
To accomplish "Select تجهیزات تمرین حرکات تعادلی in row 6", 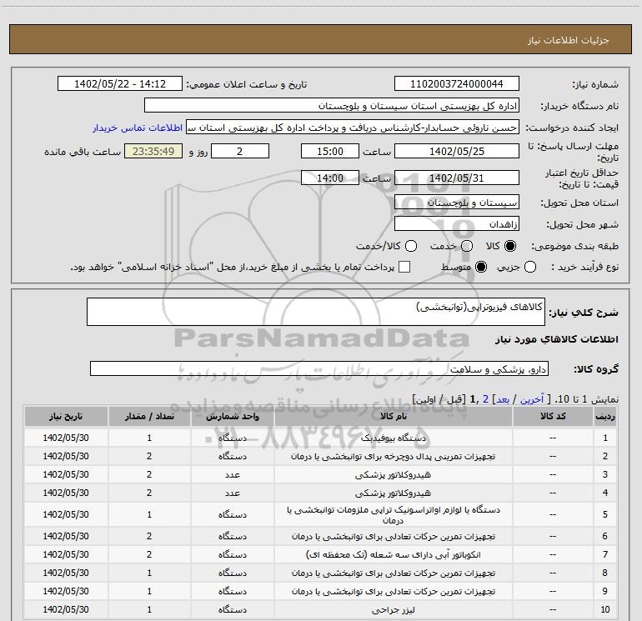I will click(320, 536).
